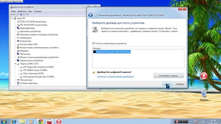The image size is (221, 124).
Task: Select the Мыши и иные указывающие устройства icon
Action: point(18,57)
